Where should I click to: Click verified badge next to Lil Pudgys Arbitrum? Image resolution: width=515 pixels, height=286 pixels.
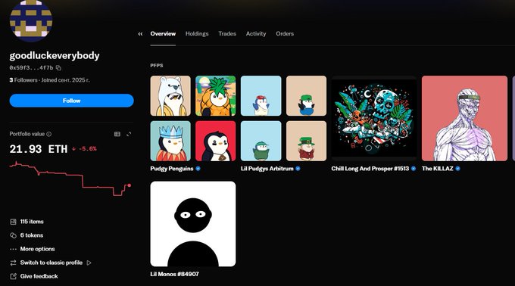298,169
